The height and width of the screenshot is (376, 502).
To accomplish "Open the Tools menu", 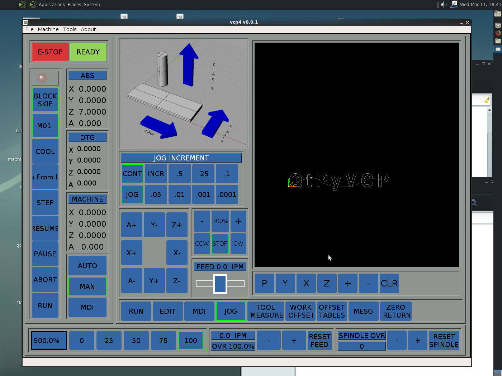I will (70, 29).
